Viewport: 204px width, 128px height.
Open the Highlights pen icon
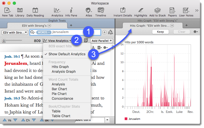[x=141, y=10]
